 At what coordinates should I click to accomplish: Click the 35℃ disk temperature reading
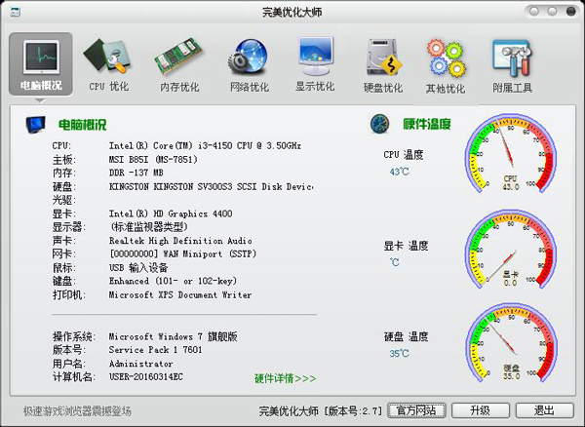pos(399,353)
